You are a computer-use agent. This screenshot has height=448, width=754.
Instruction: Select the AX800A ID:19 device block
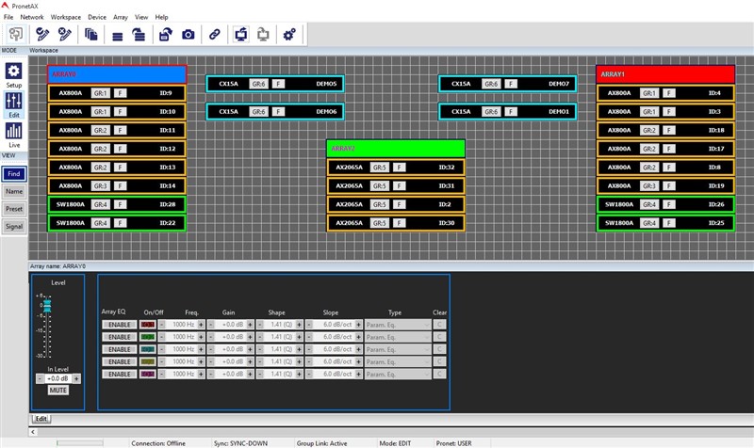tap(665, 185)
